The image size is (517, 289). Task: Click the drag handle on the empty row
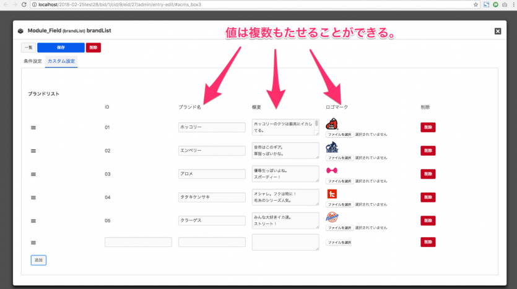(x=33, y=243)
